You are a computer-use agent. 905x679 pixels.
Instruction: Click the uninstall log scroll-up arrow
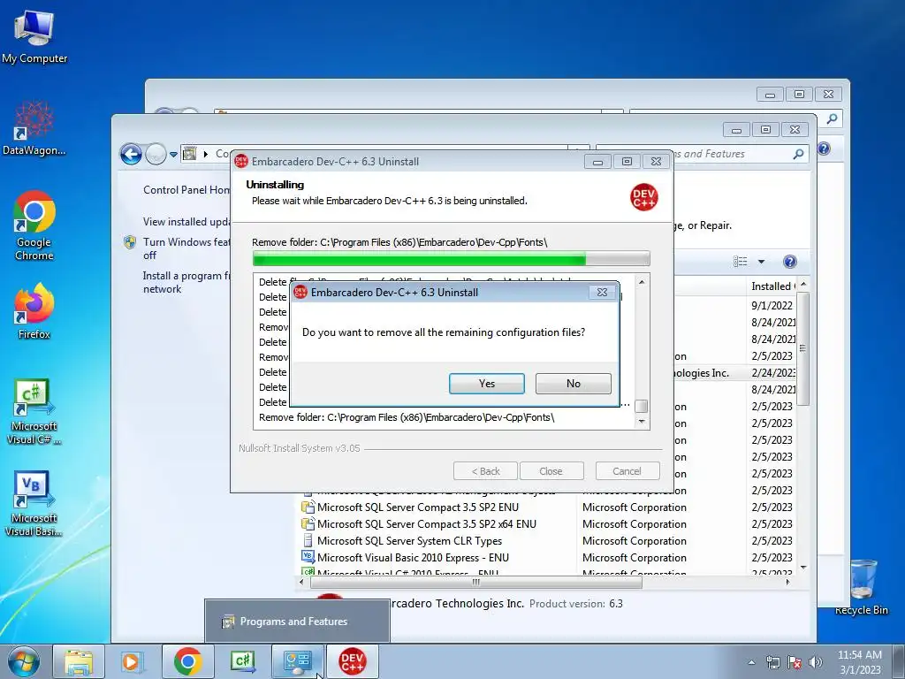pos(642,282)
